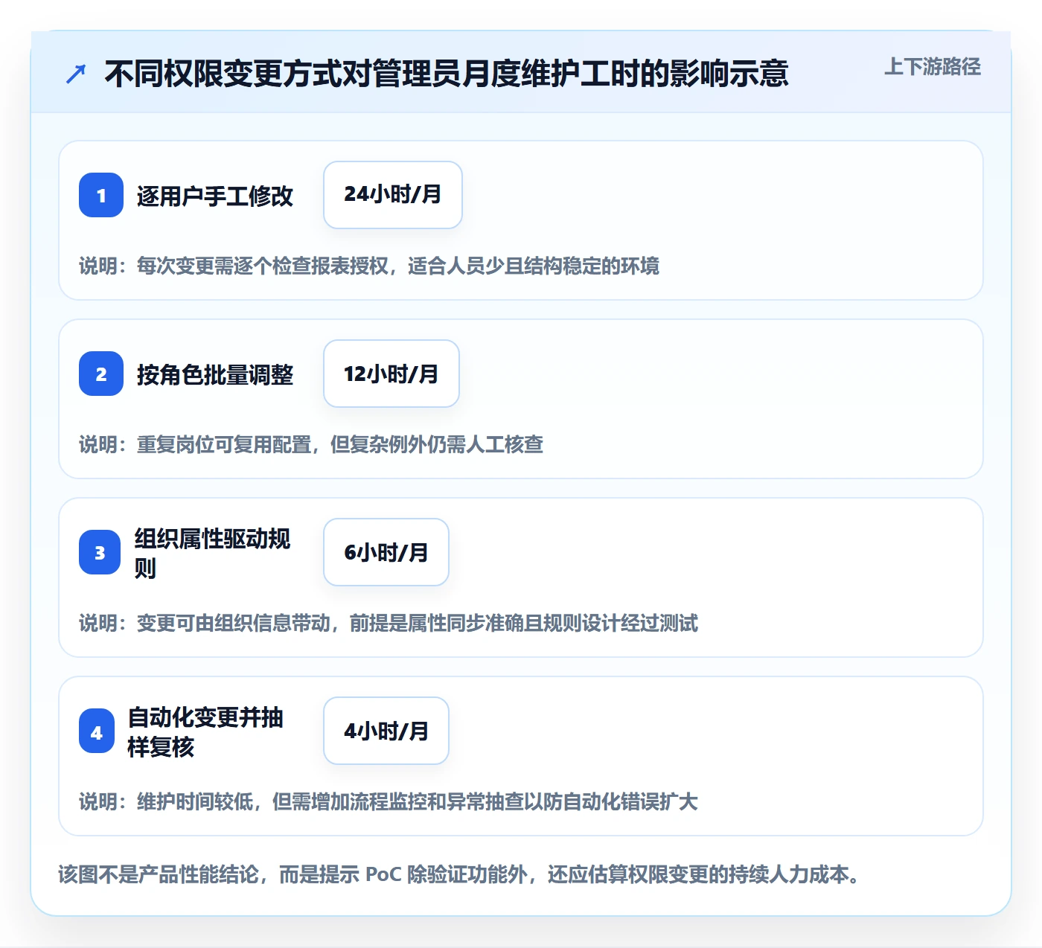Click the 上下游路径 label in the header
This screenshot has width=1042, height=948.
pos(932,67)
